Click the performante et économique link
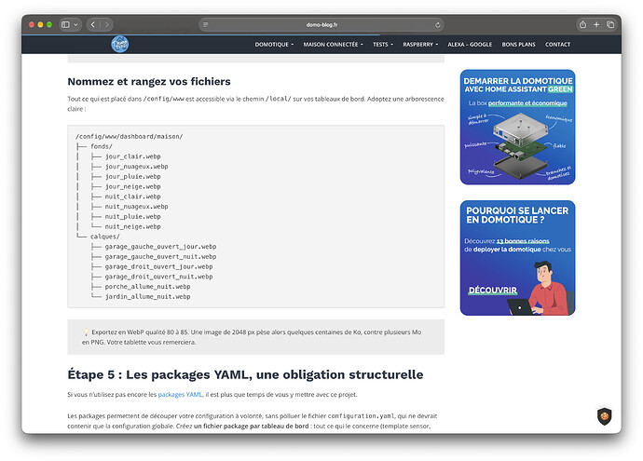643x461 pixels. 527,102
